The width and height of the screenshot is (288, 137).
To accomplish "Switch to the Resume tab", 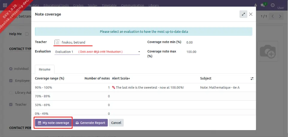I will 45,69.
